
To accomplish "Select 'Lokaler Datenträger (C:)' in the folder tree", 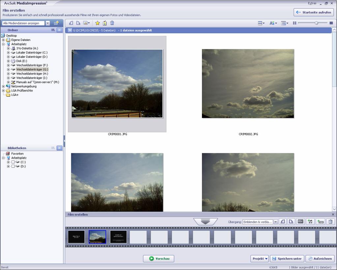I will [x=32, y=52].
